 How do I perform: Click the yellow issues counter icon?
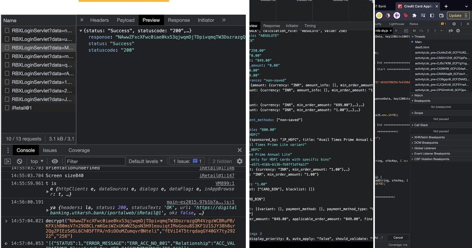pyautogui.click(x=442, y=24)
